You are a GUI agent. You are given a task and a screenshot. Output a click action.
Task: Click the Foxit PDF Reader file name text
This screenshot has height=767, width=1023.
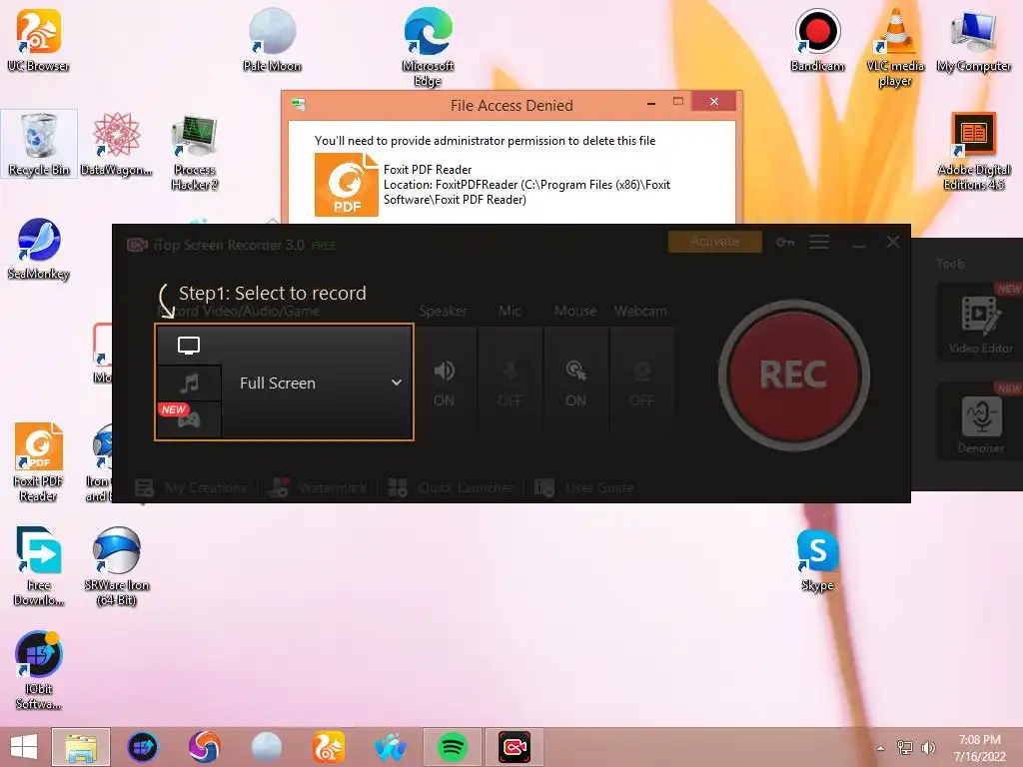pos(428,170)
